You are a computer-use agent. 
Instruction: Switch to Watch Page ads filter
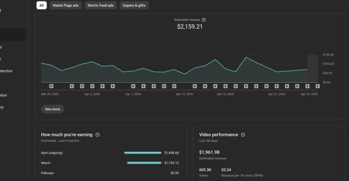(65, 5)
